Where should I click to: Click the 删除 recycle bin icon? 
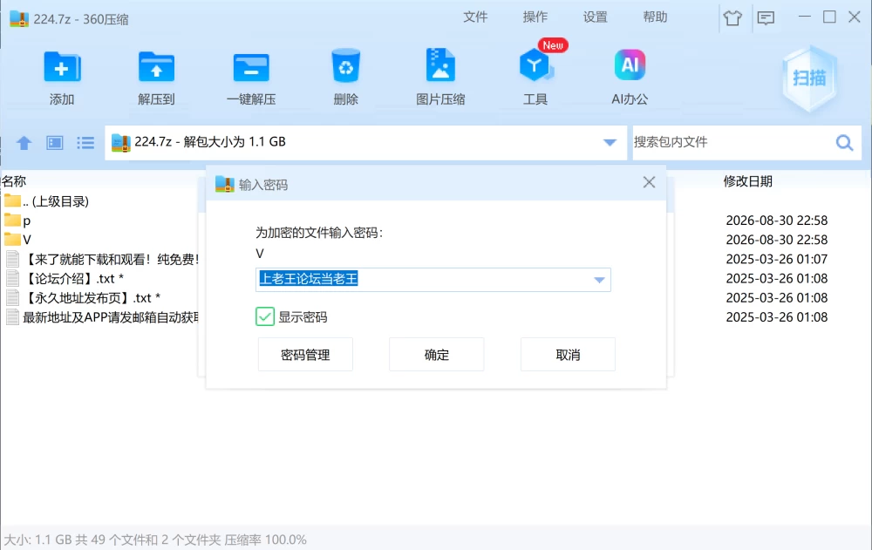pyautogui.click(x=345, y=66)
